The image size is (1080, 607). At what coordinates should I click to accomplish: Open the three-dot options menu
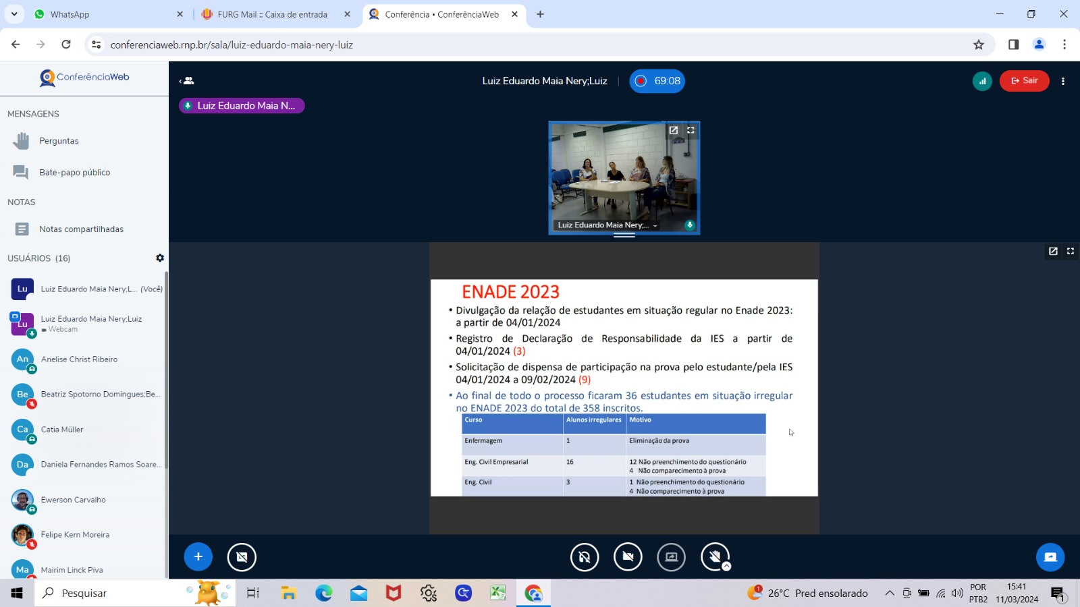pos(1063,81)
